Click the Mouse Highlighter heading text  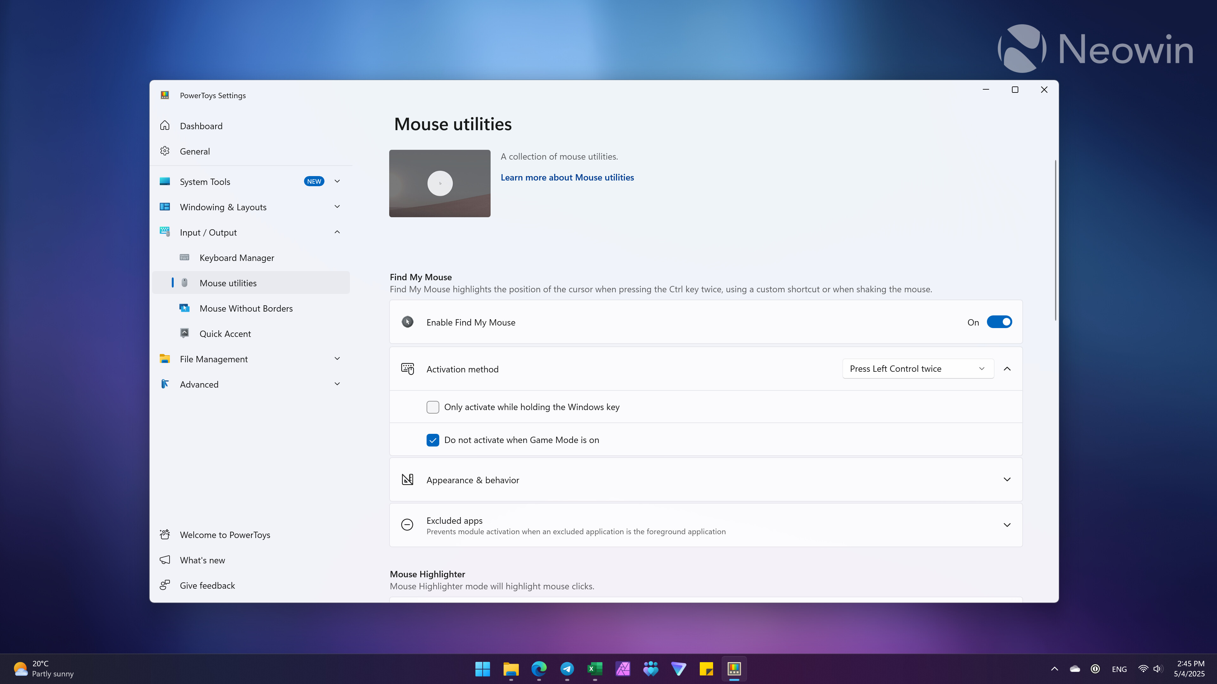coord(427,574)
